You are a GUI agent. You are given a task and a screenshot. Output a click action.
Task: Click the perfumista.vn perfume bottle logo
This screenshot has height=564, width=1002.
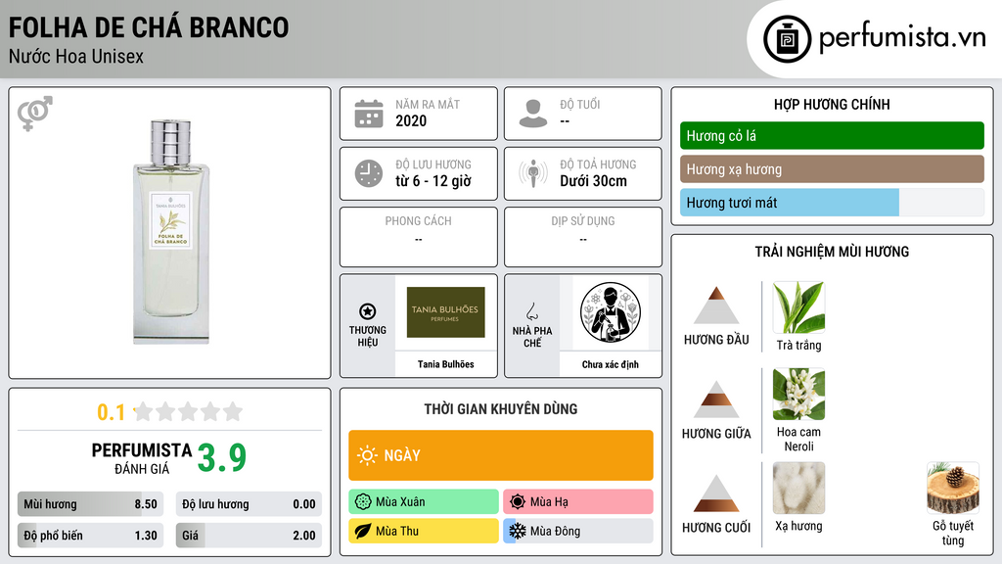[788, 39]
